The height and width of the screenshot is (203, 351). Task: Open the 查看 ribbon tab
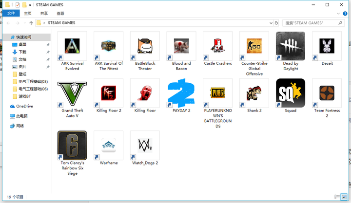pos(60,14)
